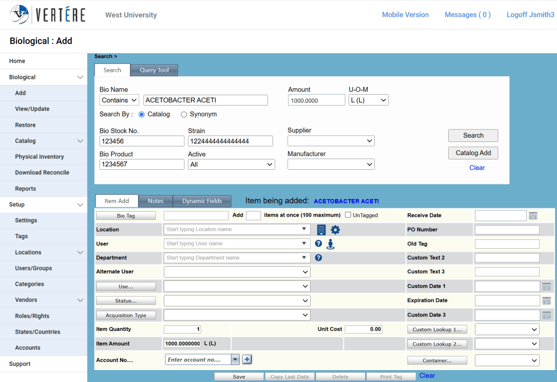Image resolution: width=557 pixels, height=382 pixels.
Task: Open Roles/Rights setup page
Action: [44, 316]
